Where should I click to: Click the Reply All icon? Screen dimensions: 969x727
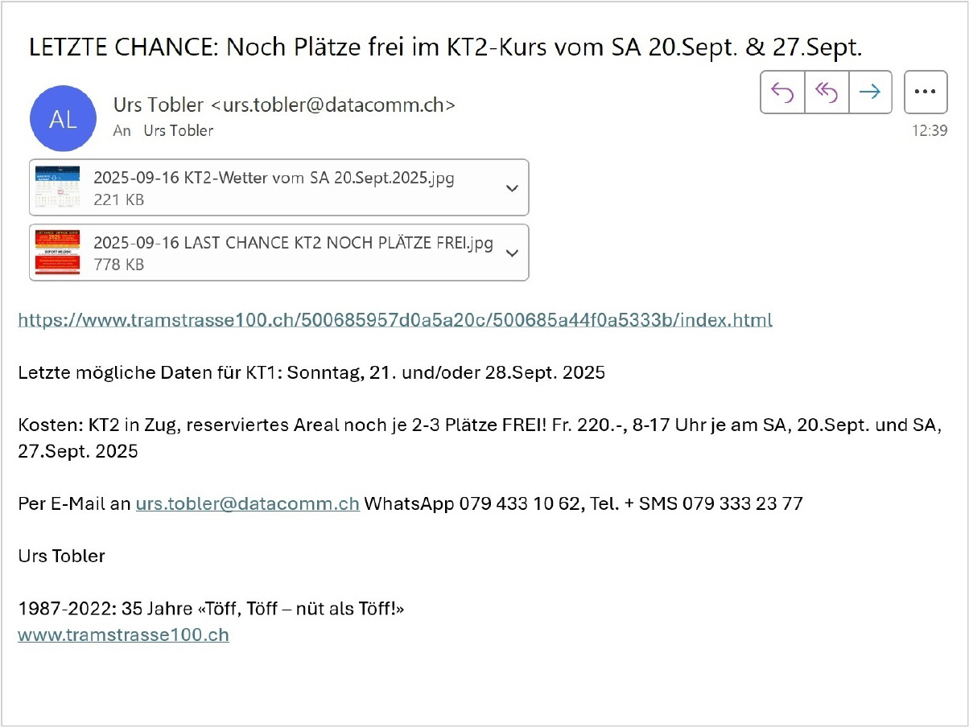(x=827, y=92)
